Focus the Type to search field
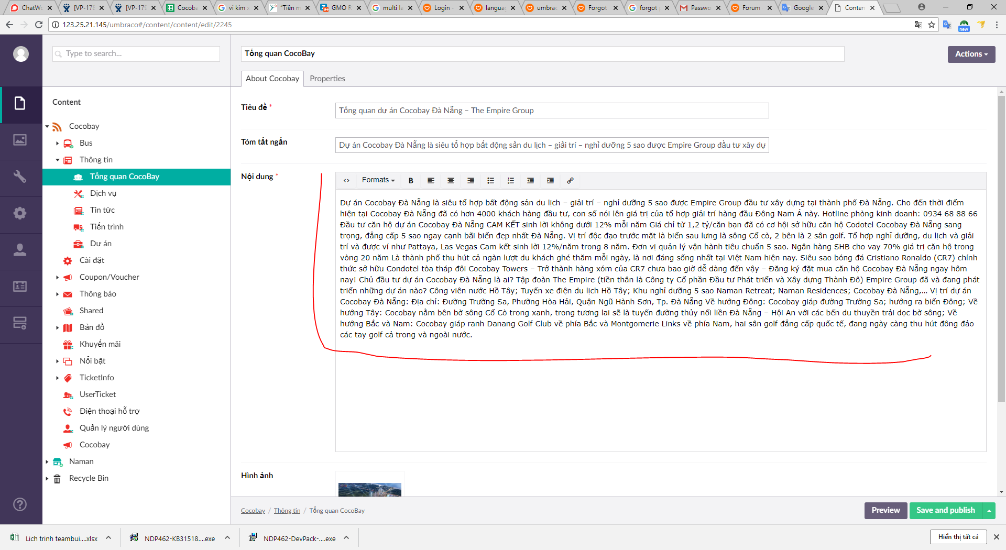The height and width of the screenshot is (550, 1006). (136, 53)
